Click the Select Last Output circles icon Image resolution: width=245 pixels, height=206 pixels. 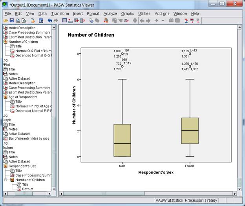91,20
